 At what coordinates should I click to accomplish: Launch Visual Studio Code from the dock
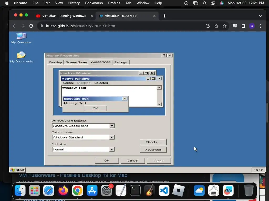pyautogui.click(x=164, y=190)
